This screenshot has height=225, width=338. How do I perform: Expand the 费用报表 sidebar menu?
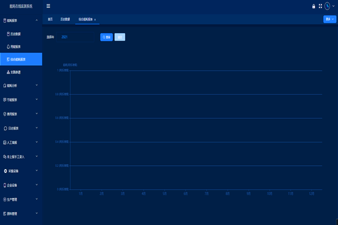tap(21, 114)
